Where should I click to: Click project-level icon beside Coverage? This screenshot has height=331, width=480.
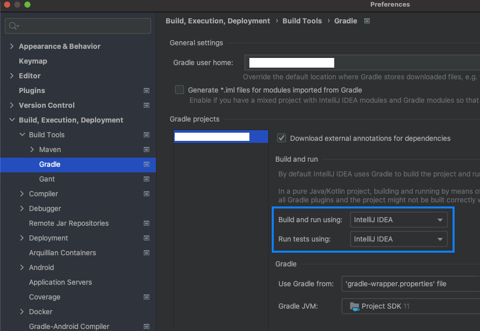tap(147, 297)
